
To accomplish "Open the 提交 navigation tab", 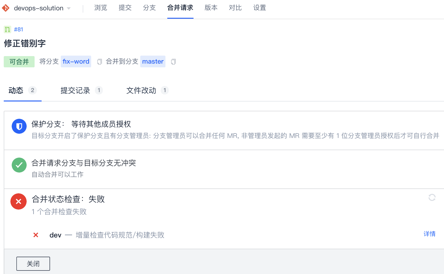I will pos(125,8).
